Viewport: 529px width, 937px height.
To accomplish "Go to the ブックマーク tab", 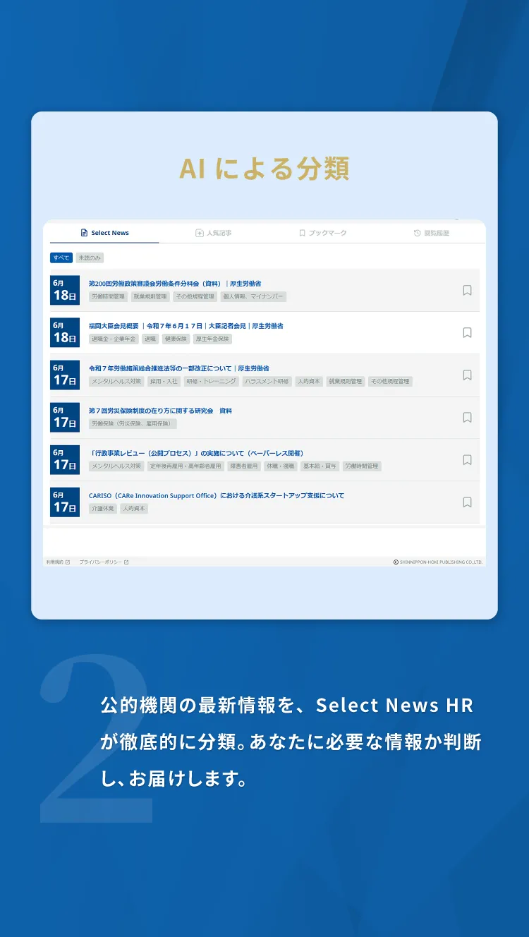I will pyautogui.click(x=323, y=233).
